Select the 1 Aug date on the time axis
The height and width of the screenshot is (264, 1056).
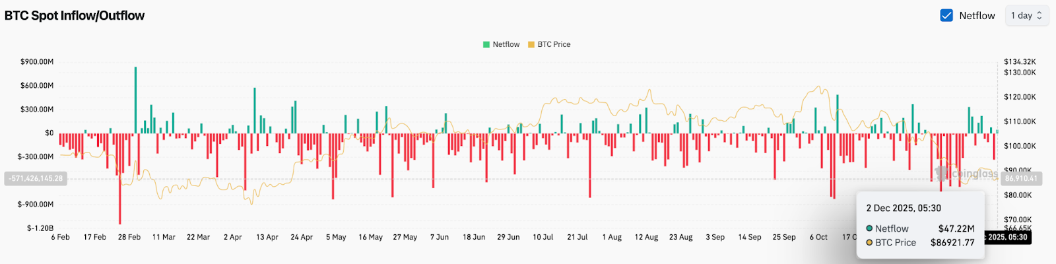tap(612, 237)
